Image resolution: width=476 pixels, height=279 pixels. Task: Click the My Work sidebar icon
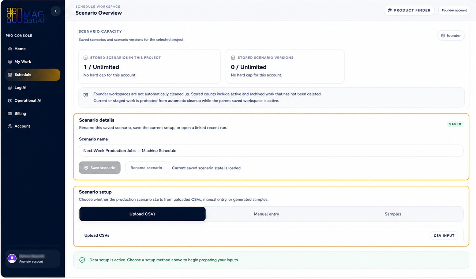click(10, 62)
